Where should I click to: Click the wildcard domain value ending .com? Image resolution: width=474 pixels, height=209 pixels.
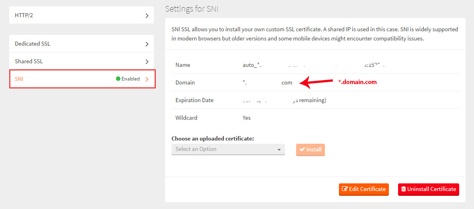click(267, 83)
